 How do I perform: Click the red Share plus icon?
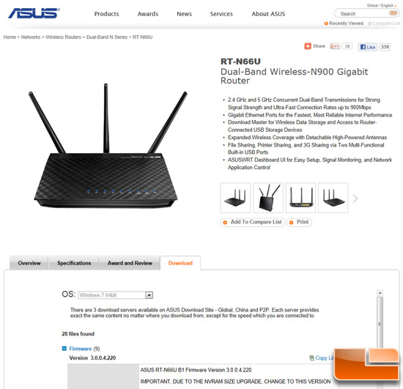(x=308, y=46)
